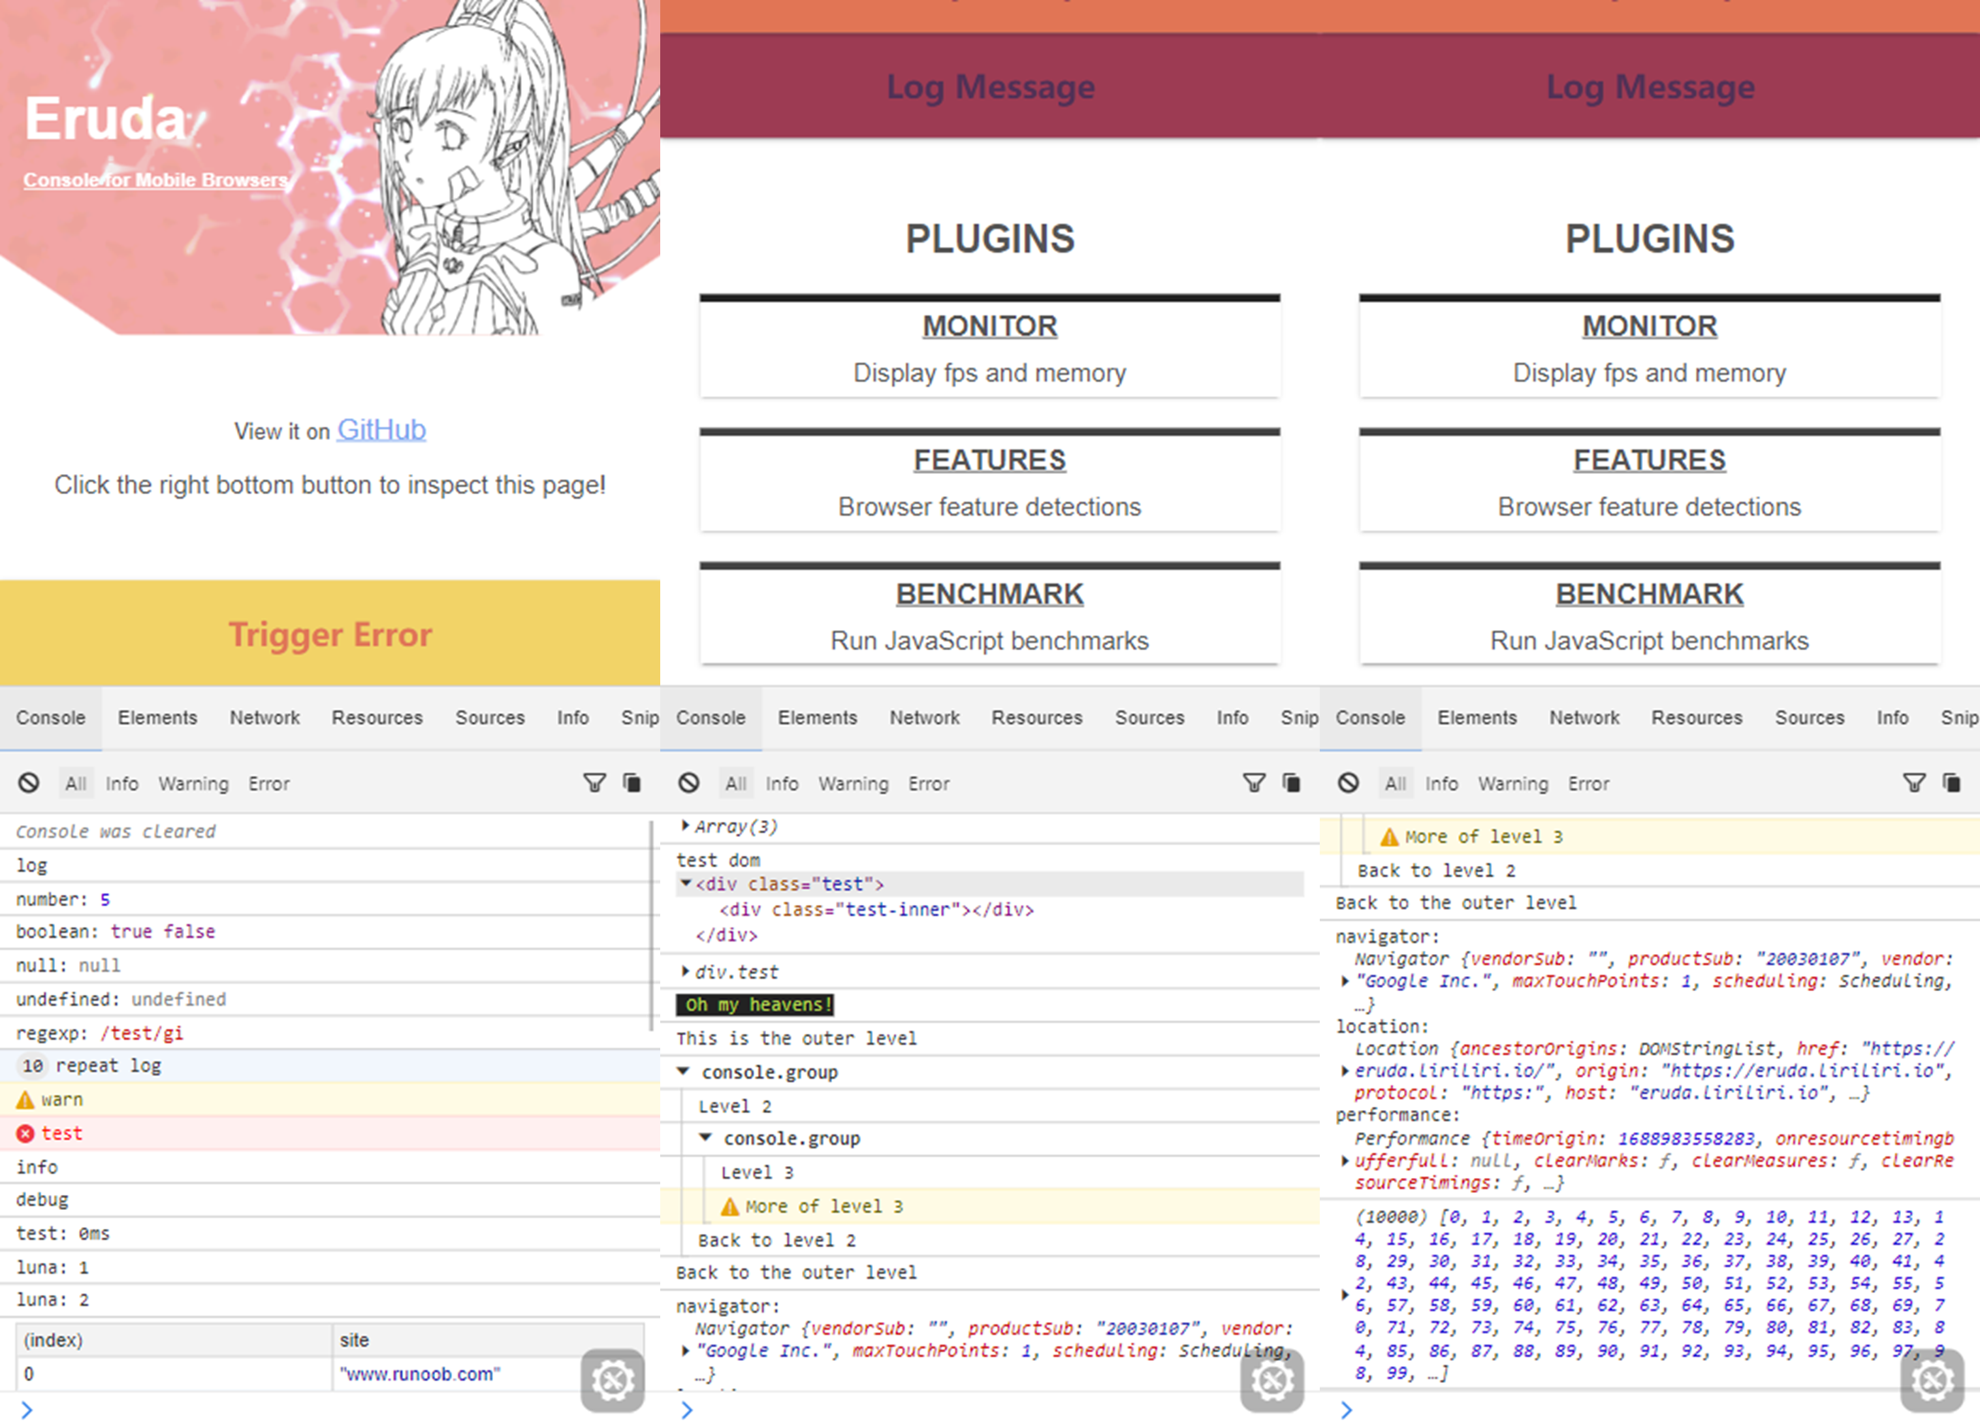The image size is (1980, 1428).
Task: Tap Eruda gear entry button in left panel
Action: click(613, 1380)
